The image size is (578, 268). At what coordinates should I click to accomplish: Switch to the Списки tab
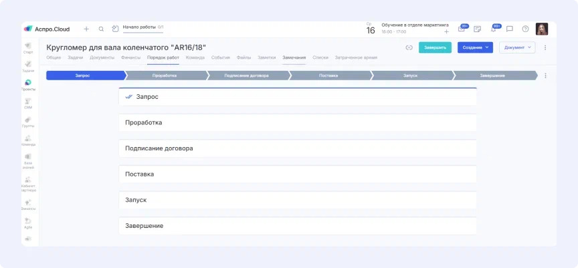coord(320,57)
